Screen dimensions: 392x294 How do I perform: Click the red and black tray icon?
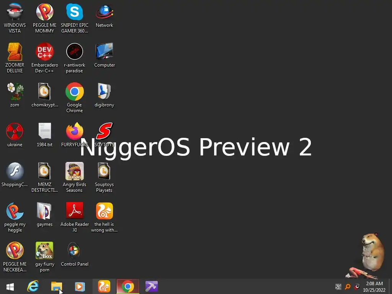point(357,286)
